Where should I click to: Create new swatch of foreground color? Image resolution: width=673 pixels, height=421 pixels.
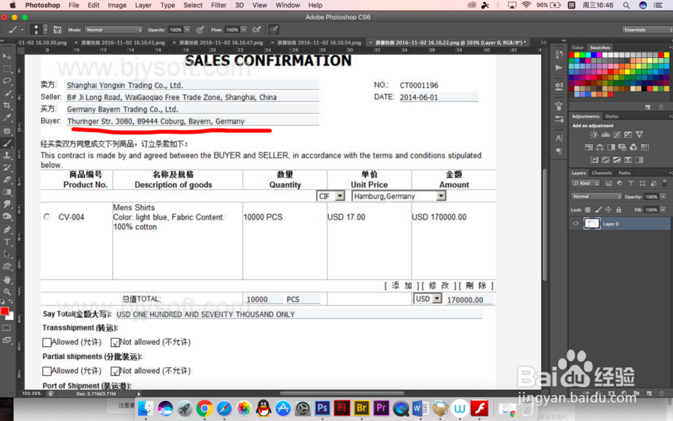[647, 107]
